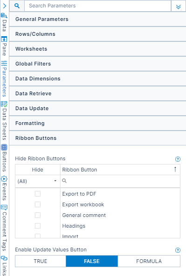Screen dimensions: 186x276
Task: Open the (All) Hide filter dropdown
Action: (x=38, y=181)
